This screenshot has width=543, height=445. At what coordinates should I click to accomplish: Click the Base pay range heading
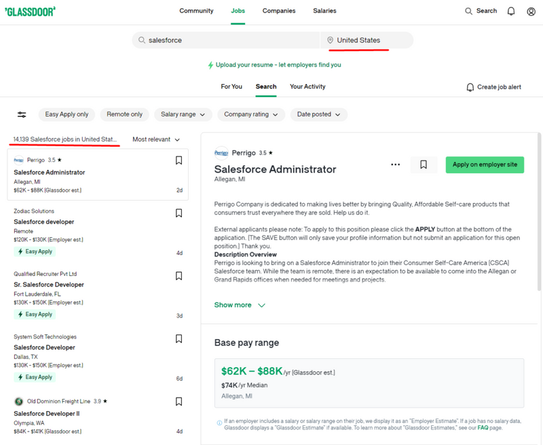(x=246, y=343)
